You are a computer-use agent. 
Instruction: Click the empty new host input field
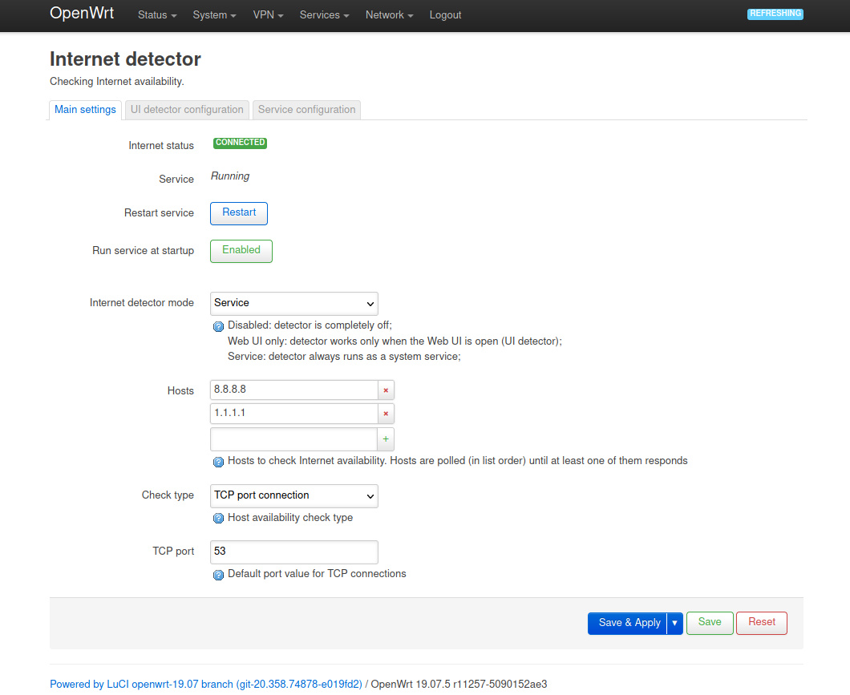pyautogui.click(x=293, y=439)
